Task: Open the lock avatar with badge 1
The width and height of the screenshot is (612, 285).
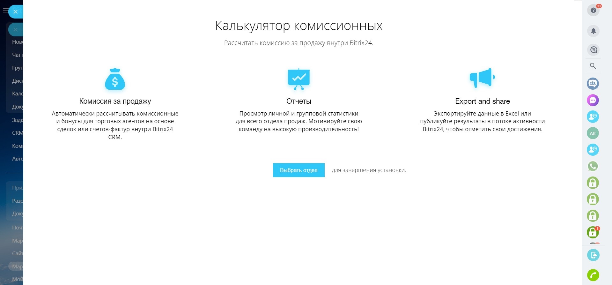Action: pos(593,232)
